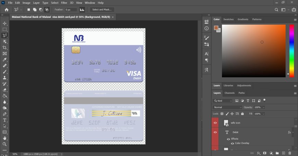Screen dimensions: 298x156
Task: Select the Clone Stamp tool
Action: [x=4, y=78]
